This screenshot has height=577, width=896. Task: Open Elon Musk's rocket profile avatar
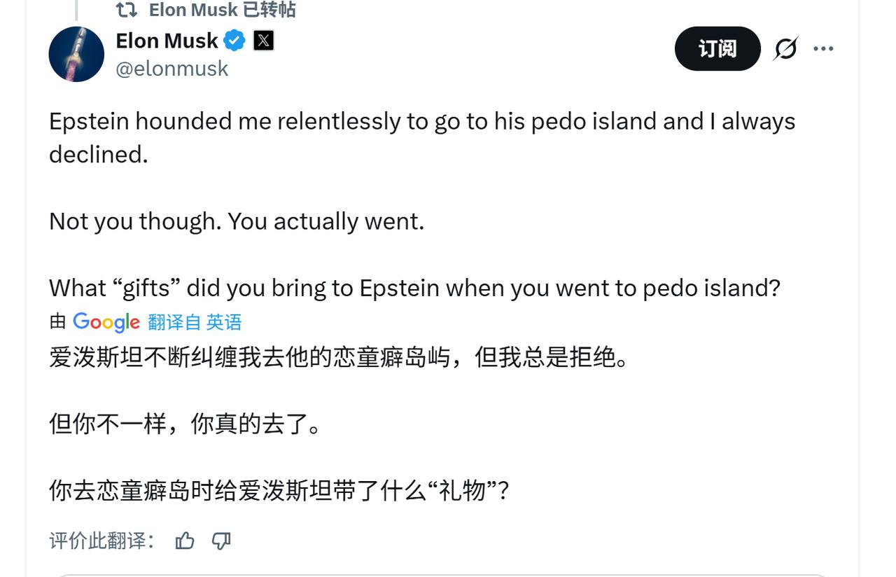pos(76,55)
